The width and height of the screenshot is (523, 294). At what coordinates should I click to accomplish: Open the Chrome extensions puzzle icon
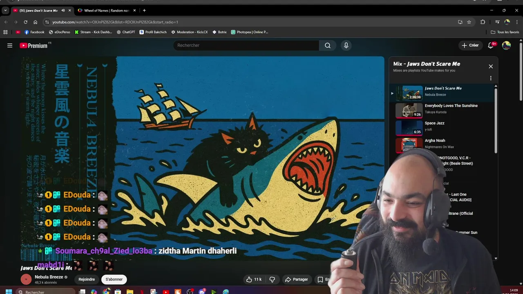tap(483, 22)
